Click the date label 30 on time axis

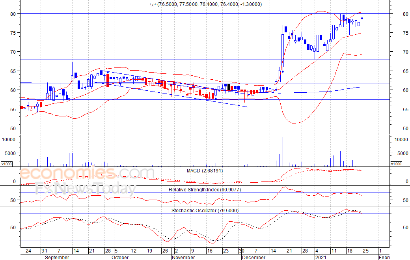241,251
